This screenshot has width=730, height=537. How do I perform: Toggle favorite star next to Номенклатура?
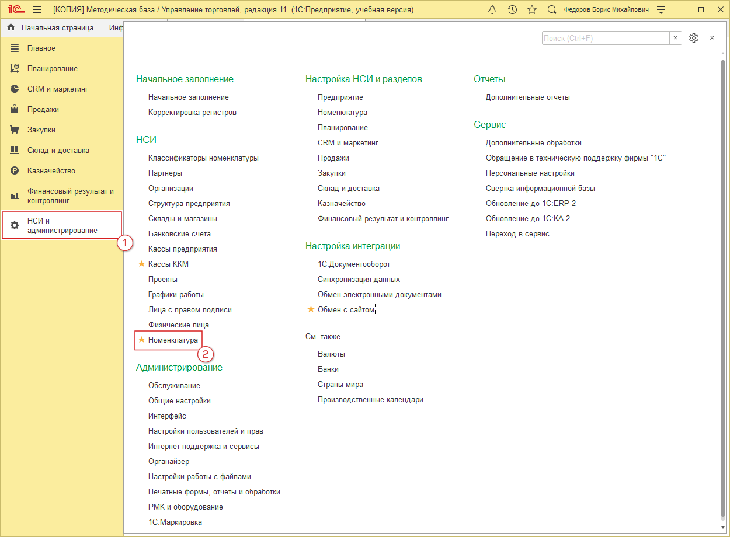[141, 340]
